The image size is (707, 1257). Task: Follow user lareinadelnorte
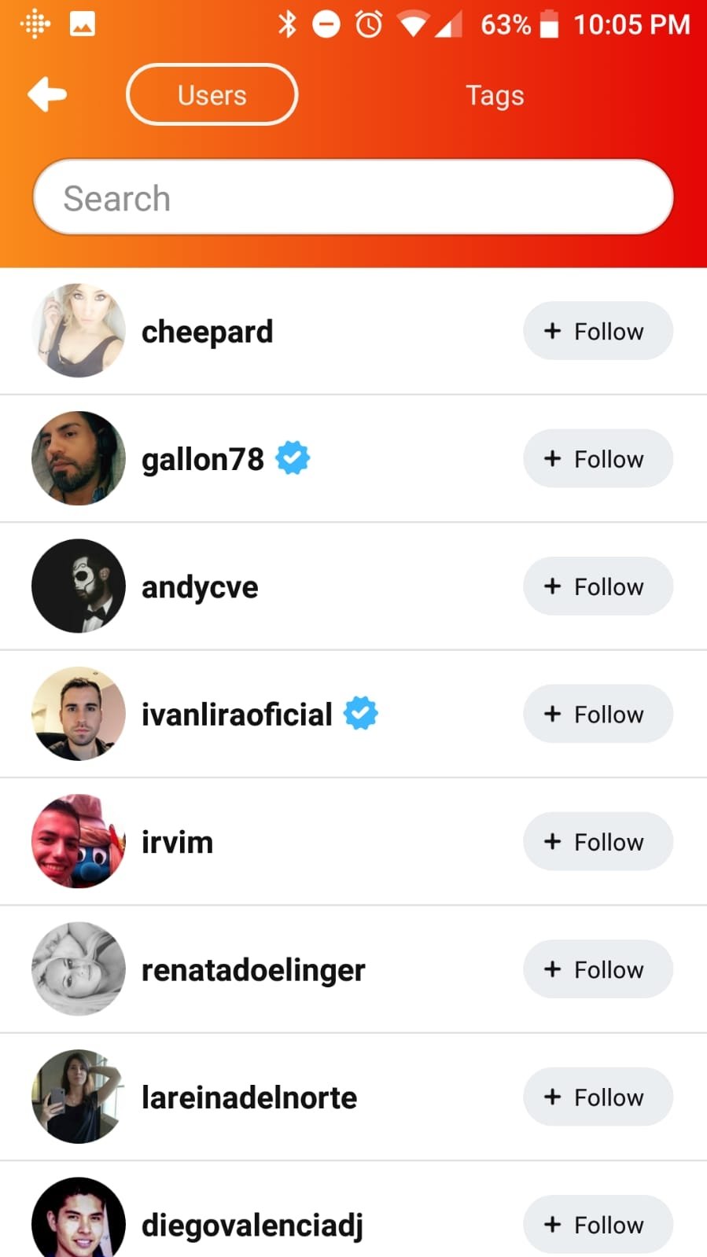pos(598,1097)
